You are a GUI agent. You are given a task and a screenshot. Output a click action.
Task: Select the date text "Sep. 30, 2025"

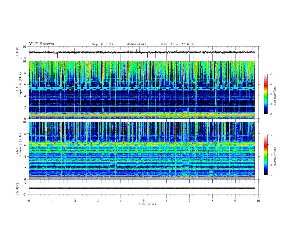click(x=103, y=44)
